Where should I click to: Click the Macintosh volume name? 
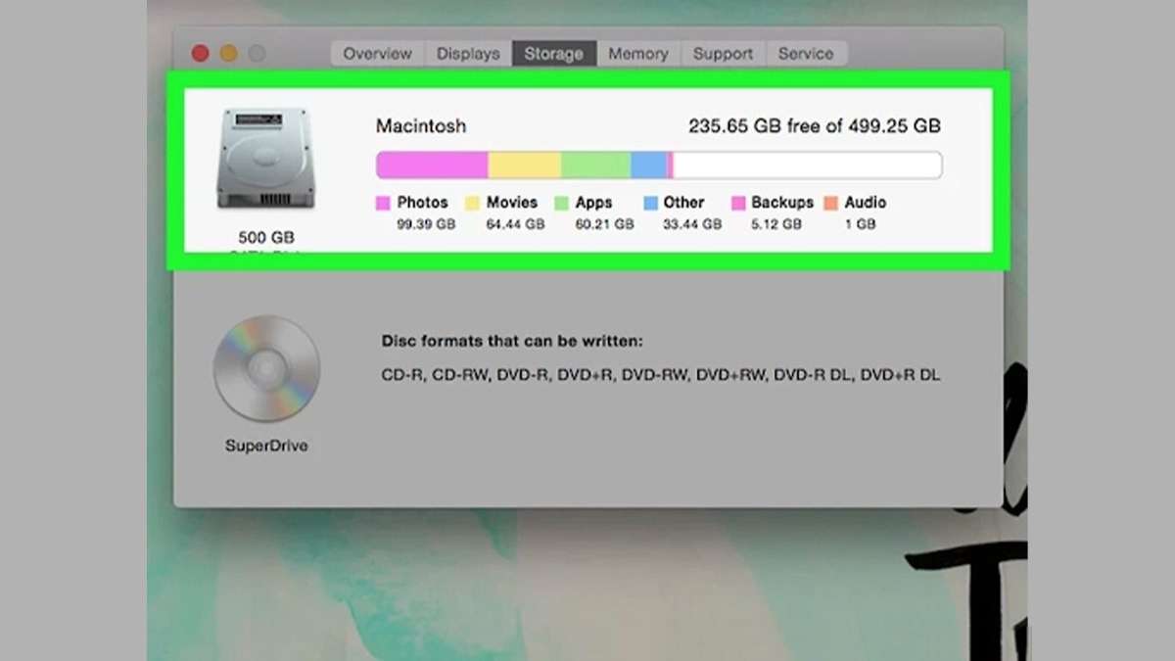click(421, 126)
